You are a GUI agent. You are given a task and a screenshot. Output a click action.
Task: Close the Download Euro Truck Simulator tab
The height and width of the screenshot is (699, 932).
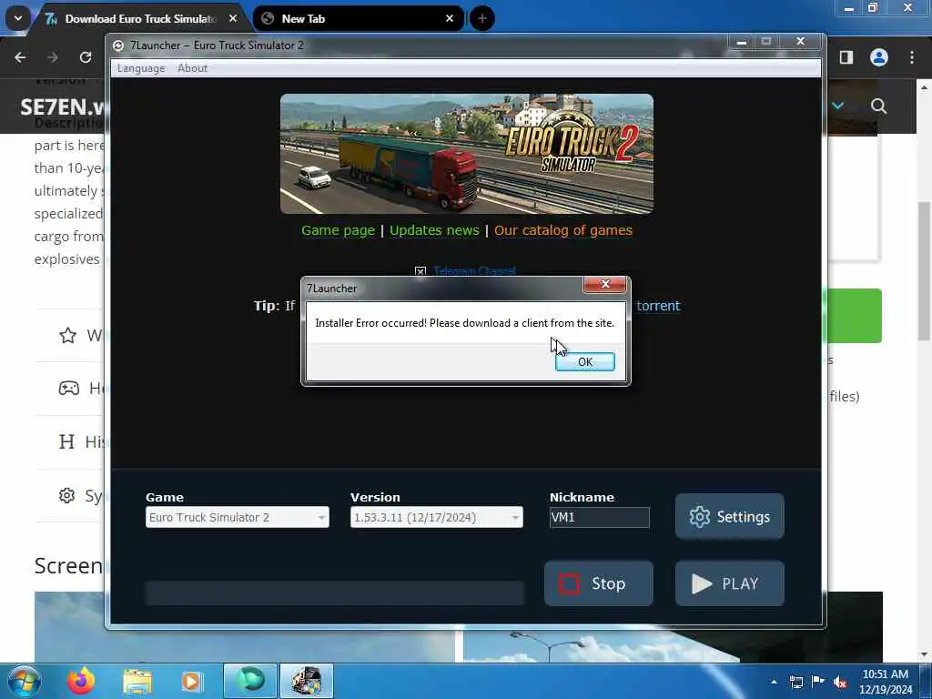[x=233, y=18]
